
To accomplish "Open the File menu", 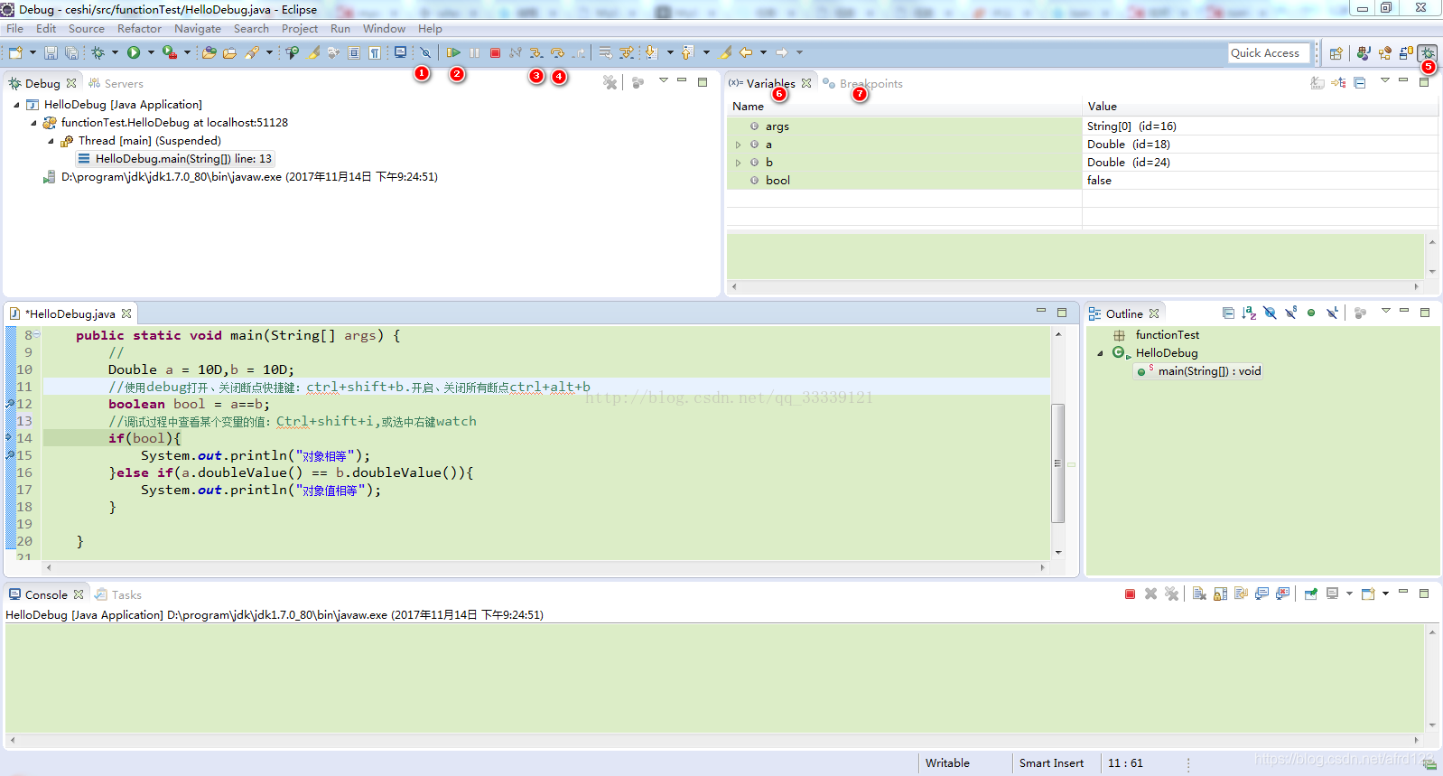I will [15, 29].
